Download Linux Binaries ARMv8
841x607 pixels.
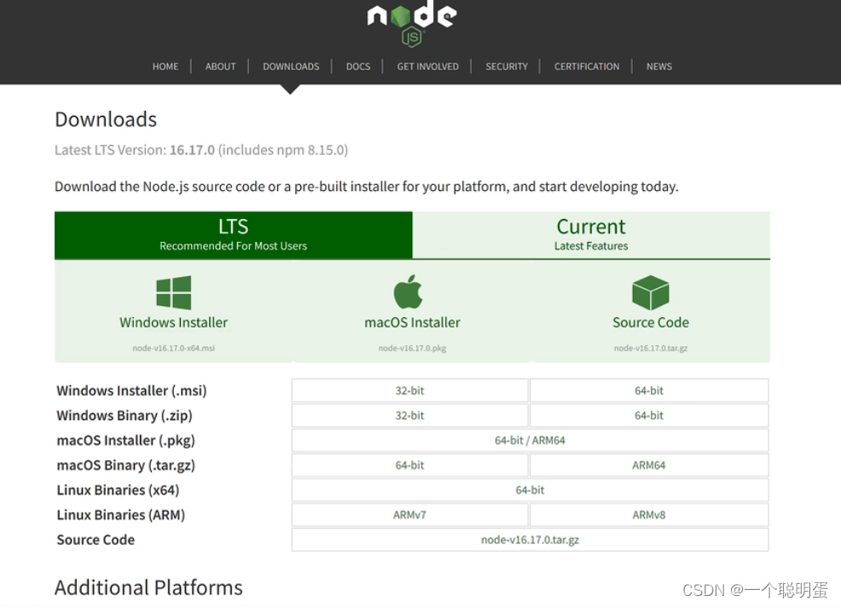[x=649, y=515]
